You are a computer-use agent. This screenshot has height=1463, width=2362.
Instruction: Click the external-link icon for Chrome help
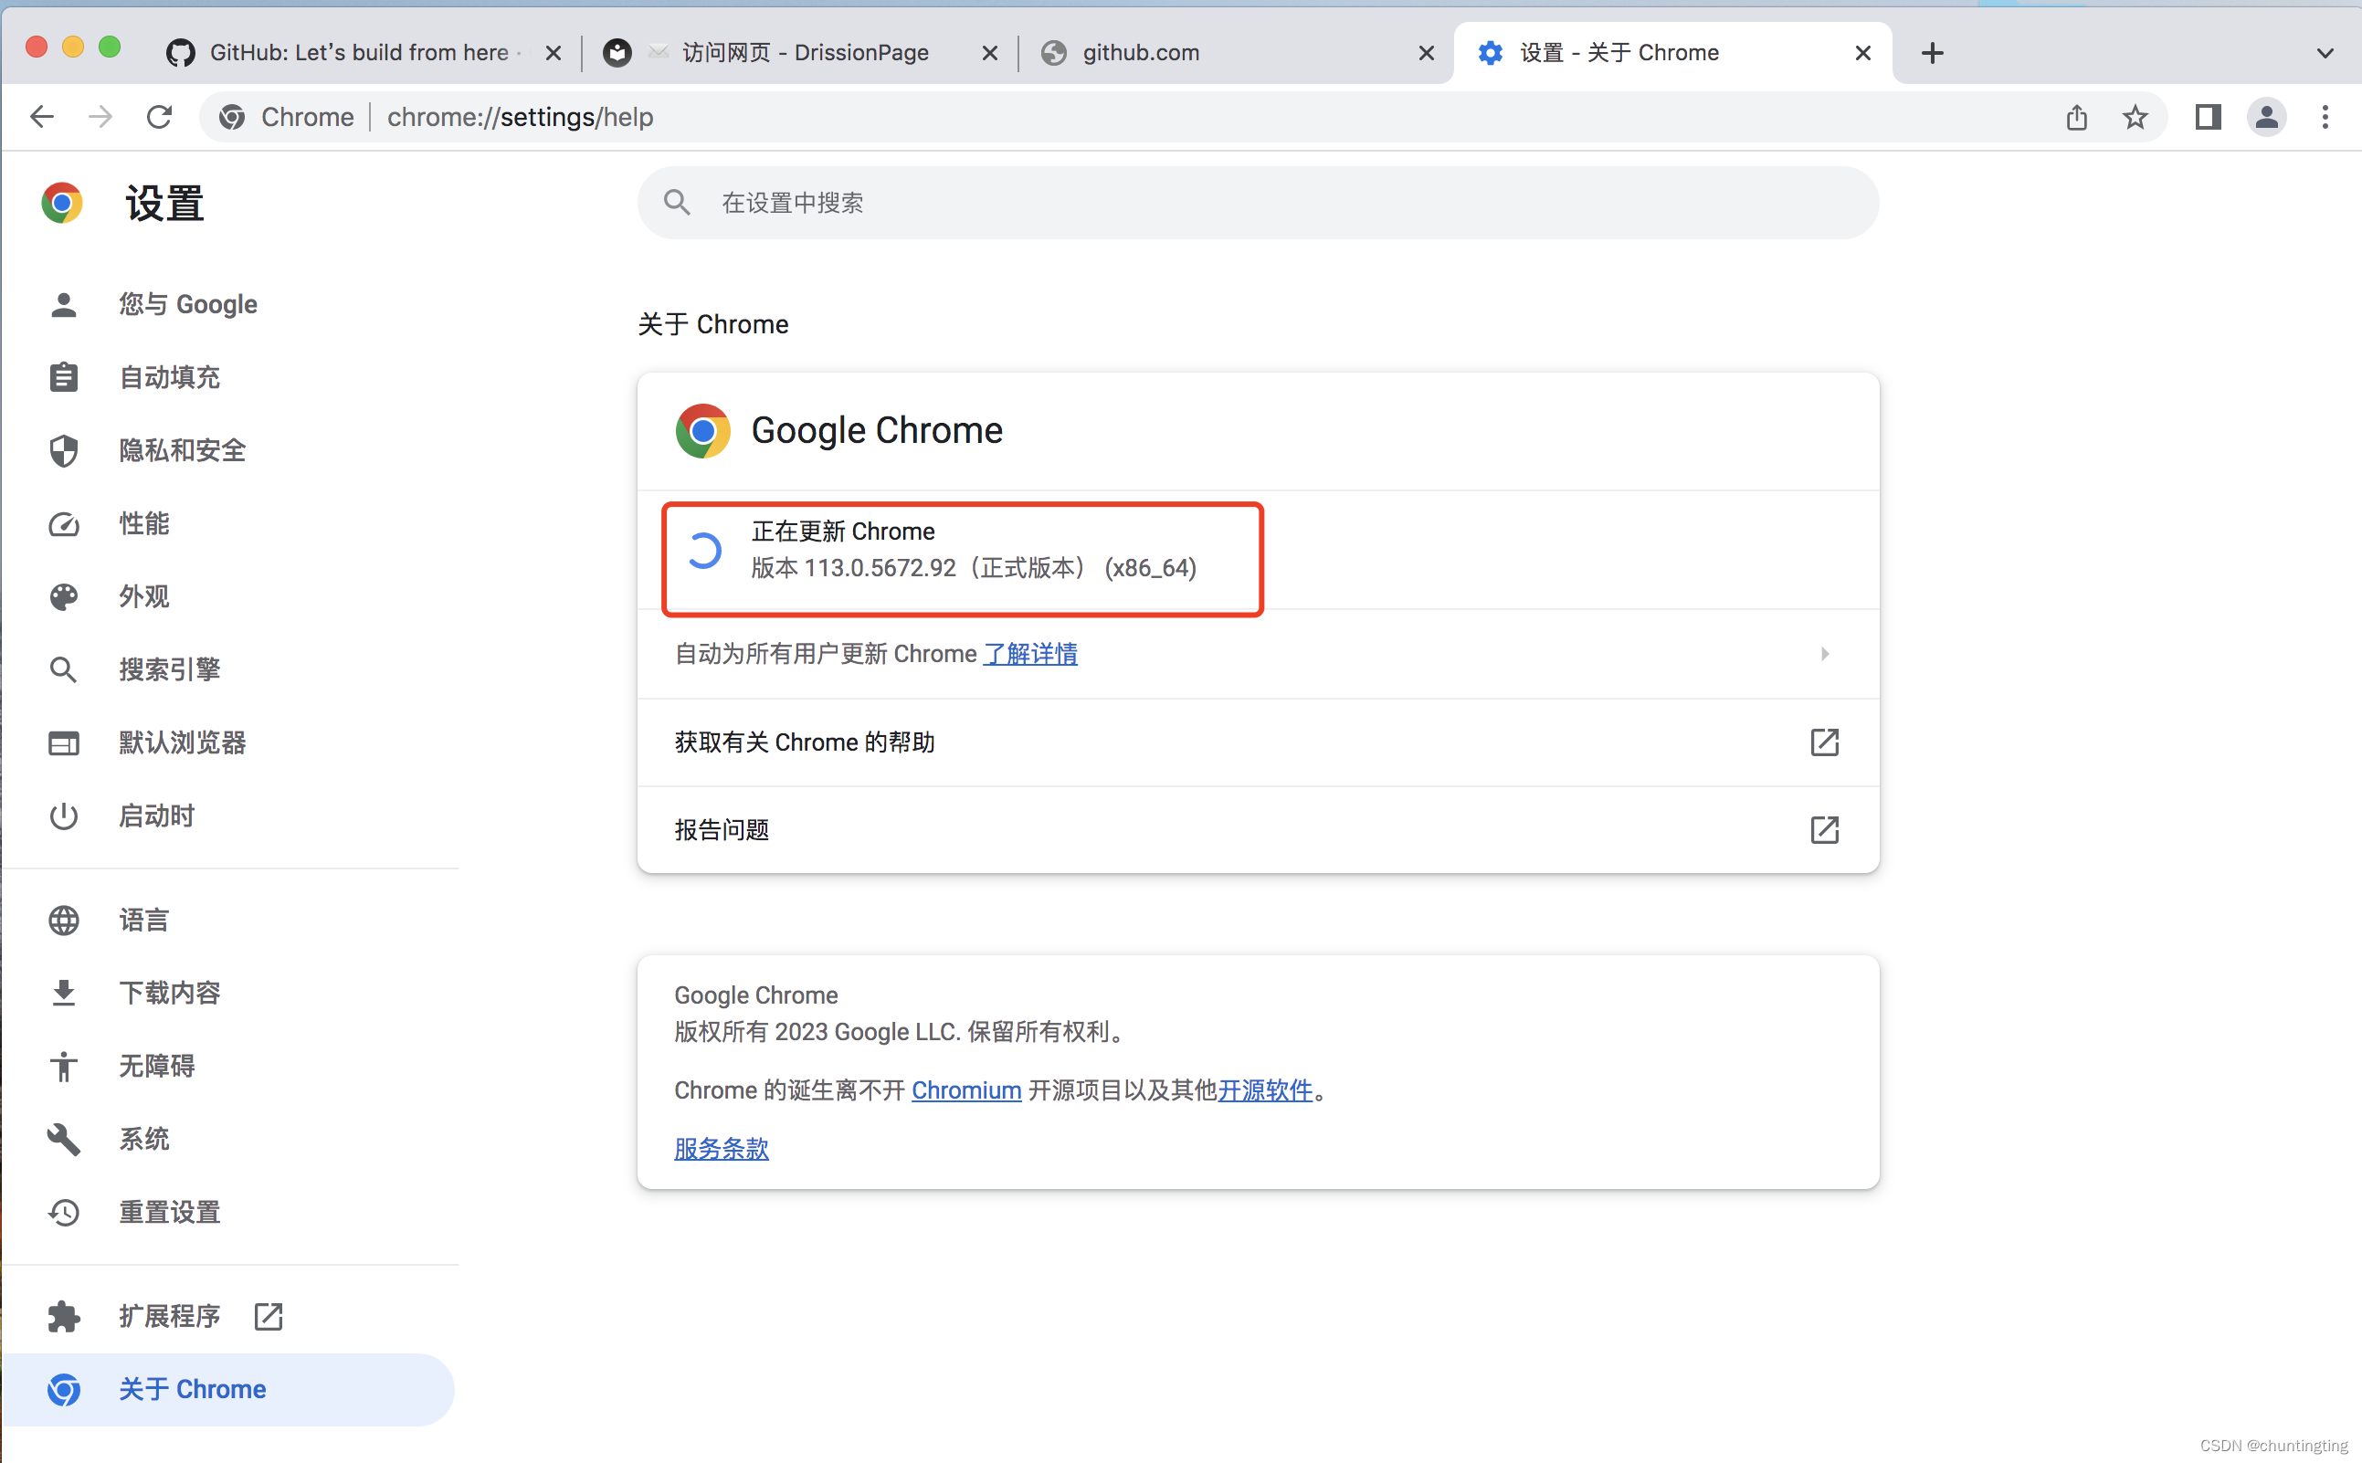click(1825, 742)
